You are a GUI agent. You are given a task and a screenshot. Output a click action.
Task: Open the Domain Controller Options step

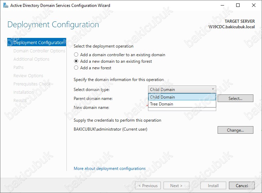[39, 51]
